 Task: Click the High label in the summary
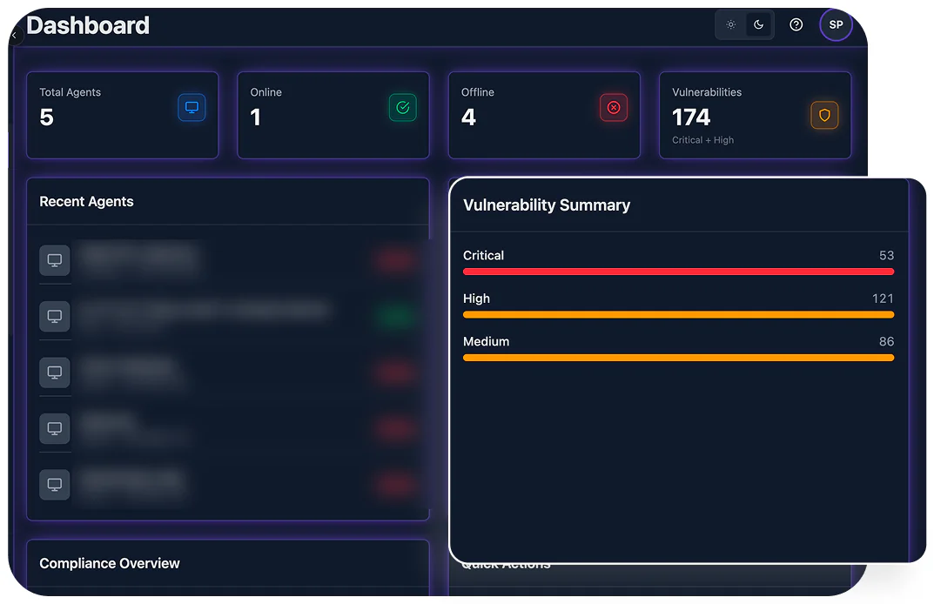pos(476,299)
